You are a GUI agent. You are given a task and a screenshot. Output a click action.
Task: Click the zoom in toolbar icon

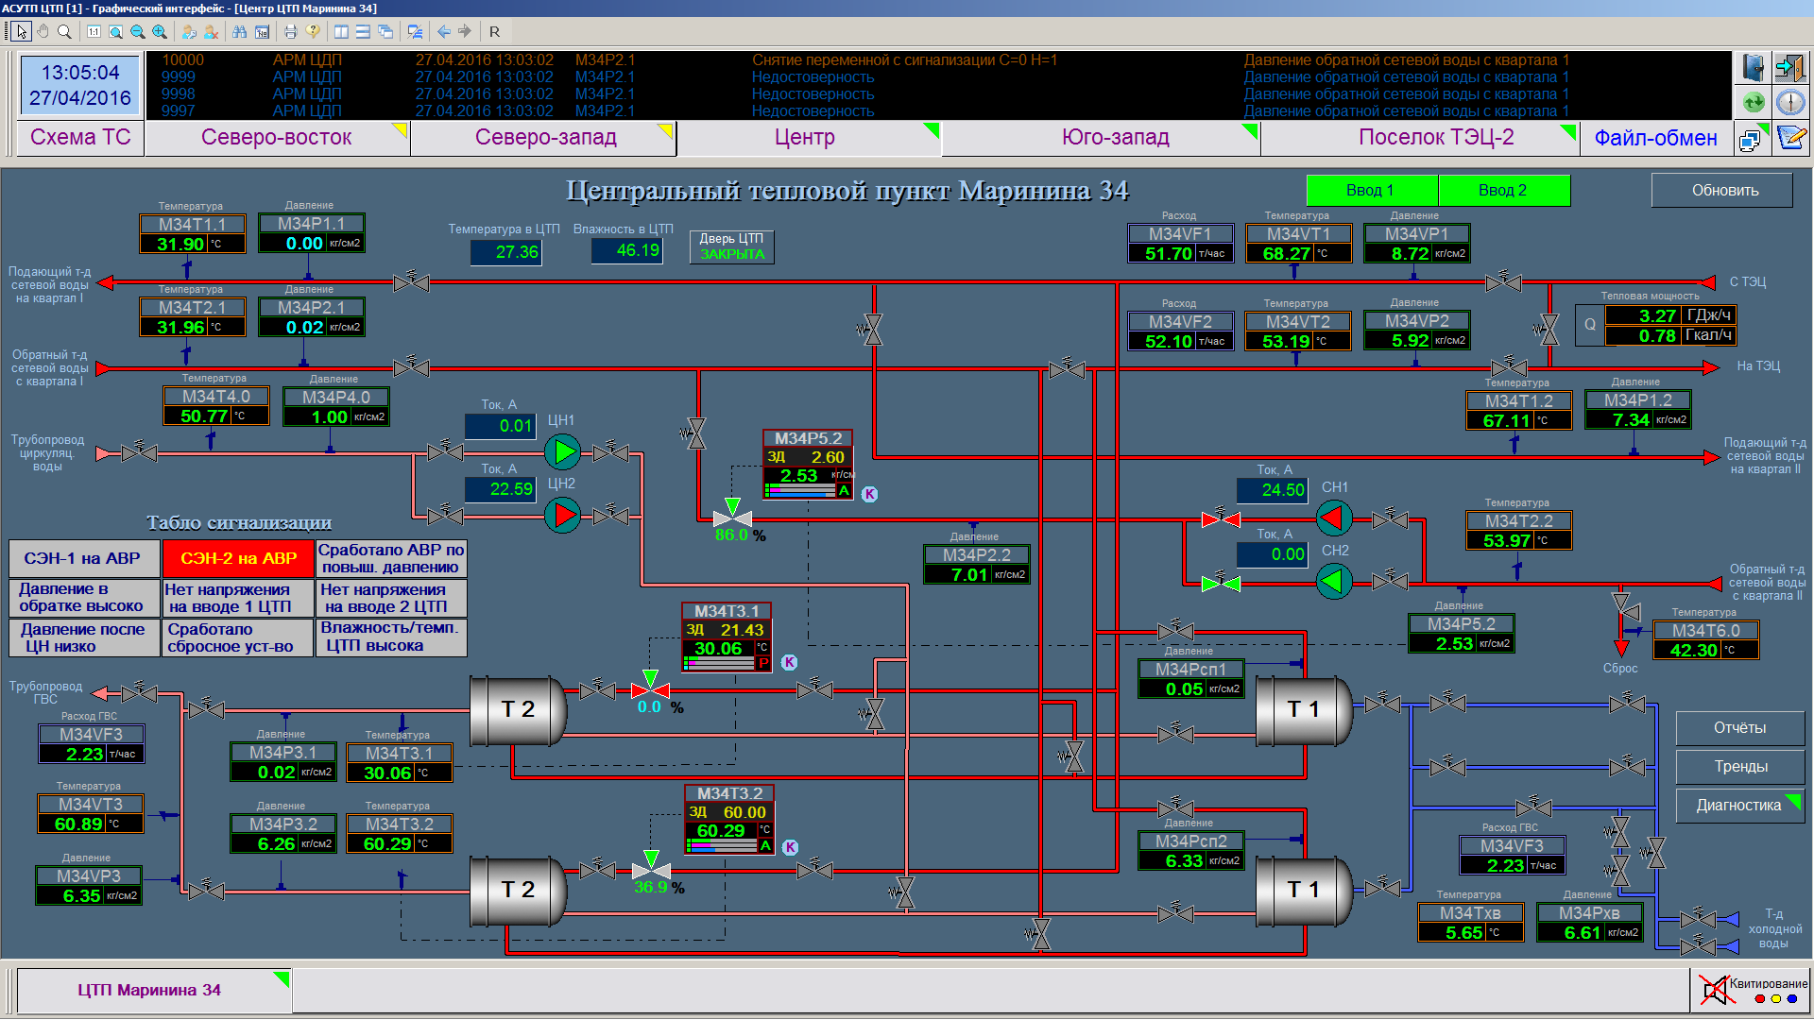click(160, 31)
